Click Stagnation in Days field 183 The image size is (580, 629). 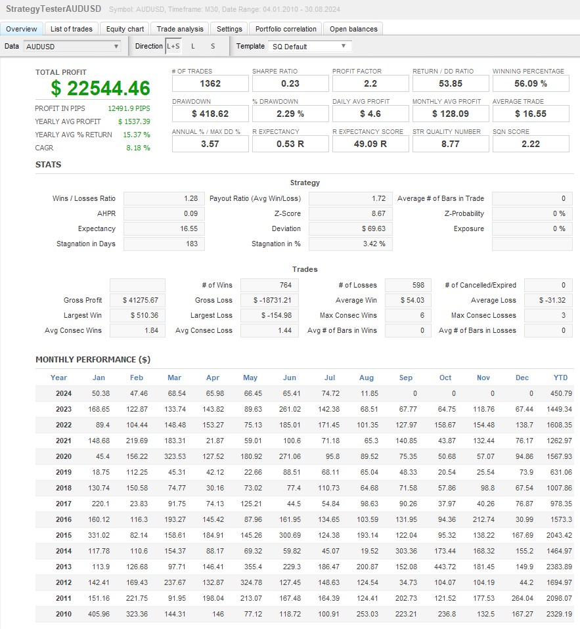click(164, 244)
